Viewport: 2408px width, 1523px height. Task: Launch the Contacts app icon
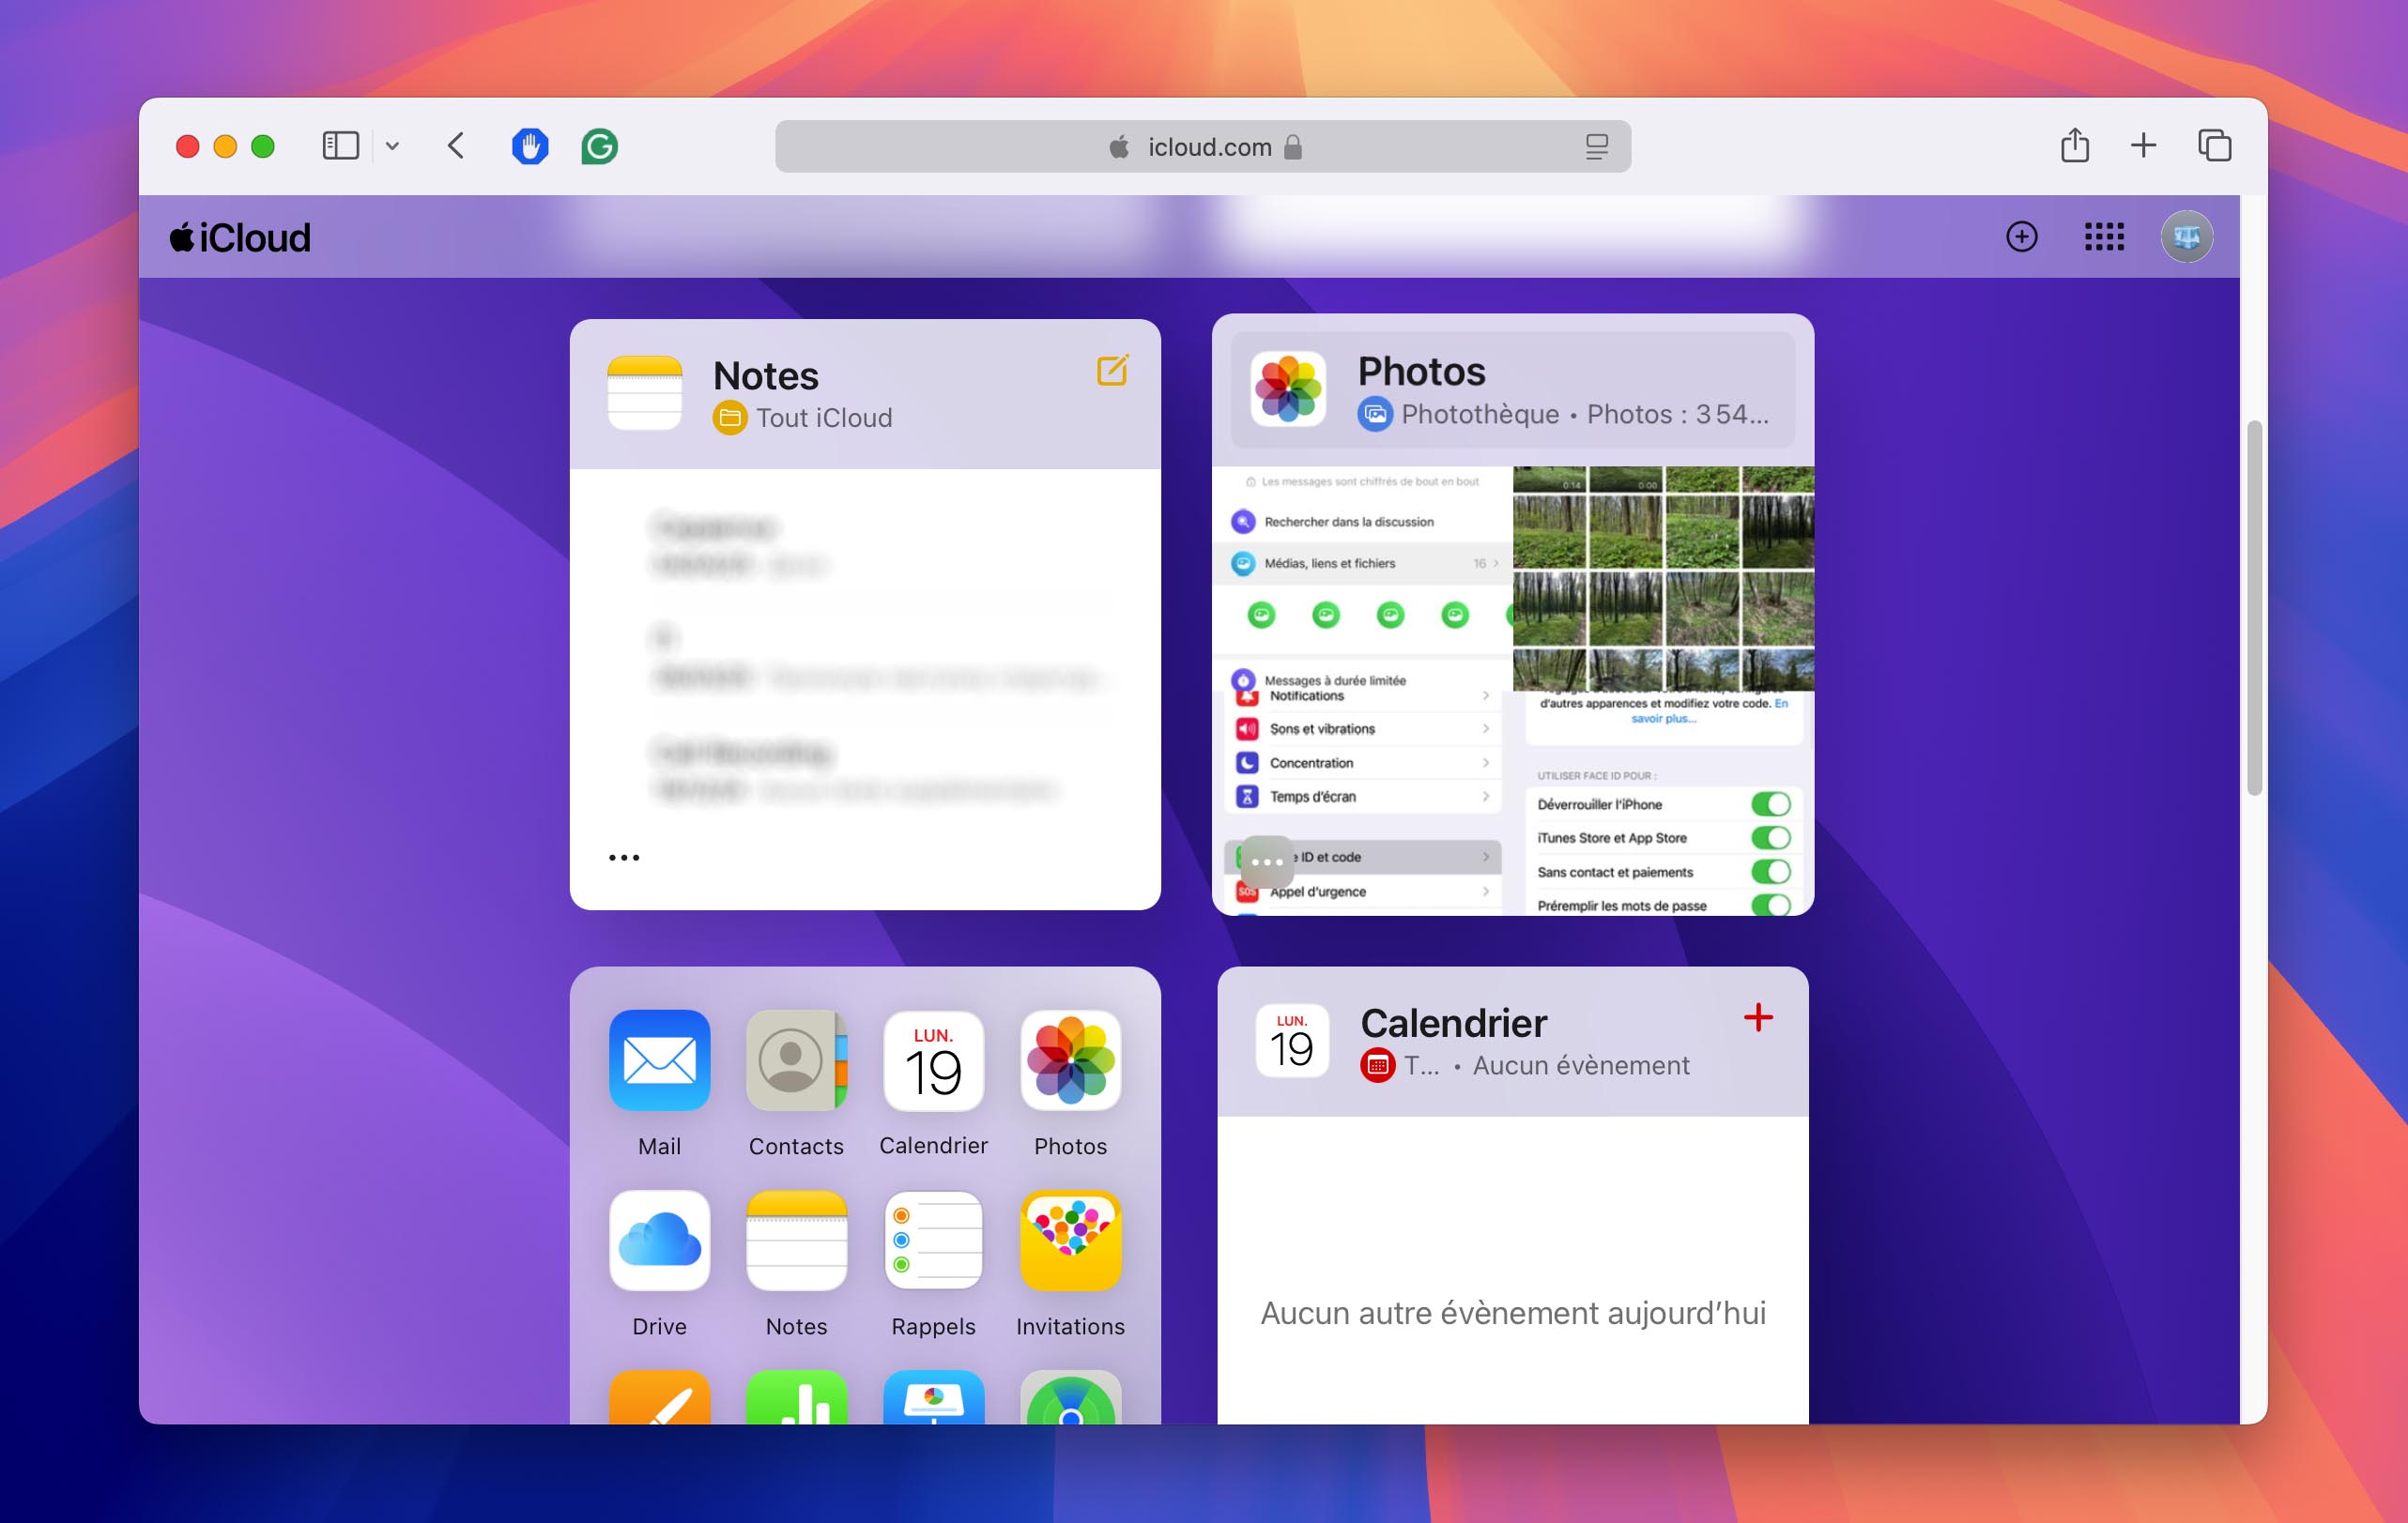[x=797, y=1060]
